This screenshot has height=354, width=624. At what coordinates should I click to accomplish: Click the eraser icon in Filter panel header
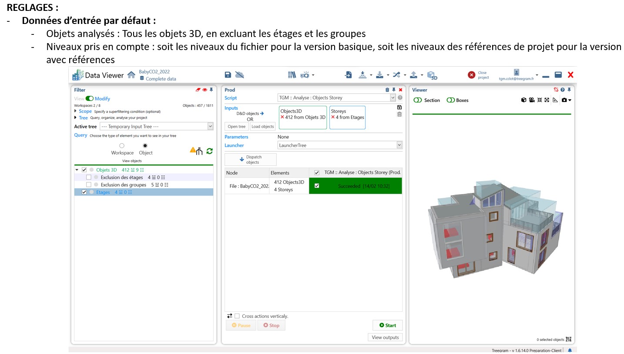198,90
